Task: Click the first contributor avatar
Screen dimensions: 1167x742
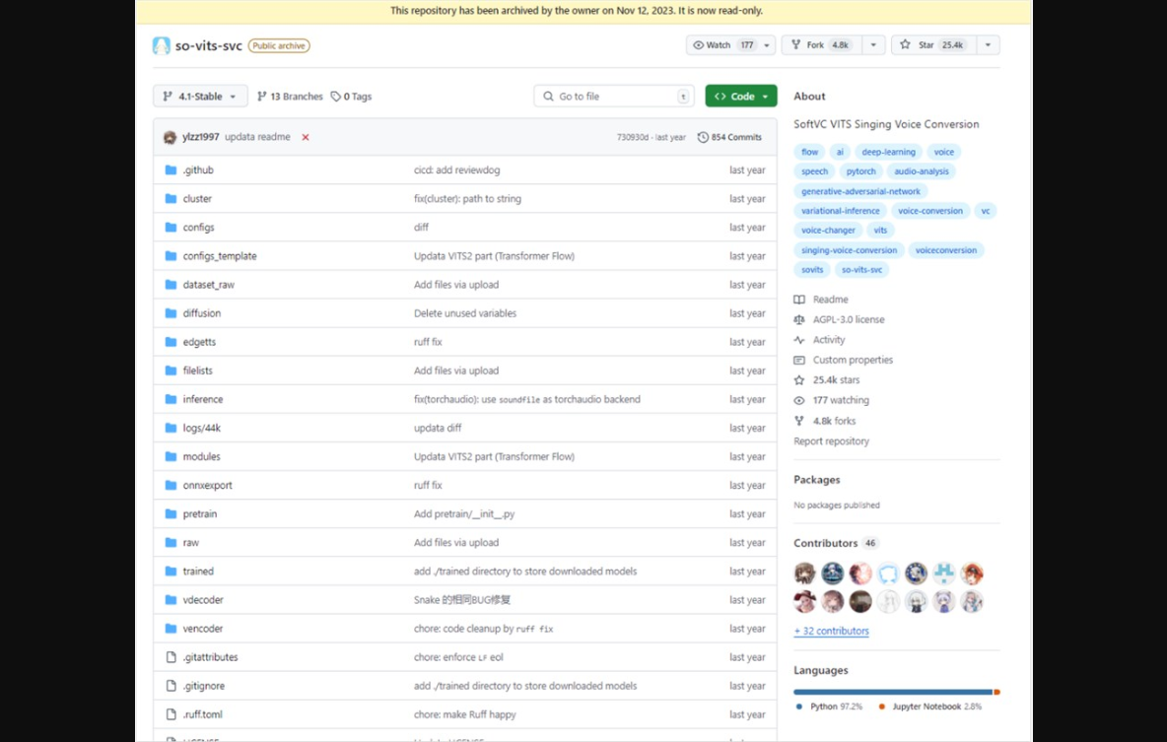Action: click(x=804, y=573)
